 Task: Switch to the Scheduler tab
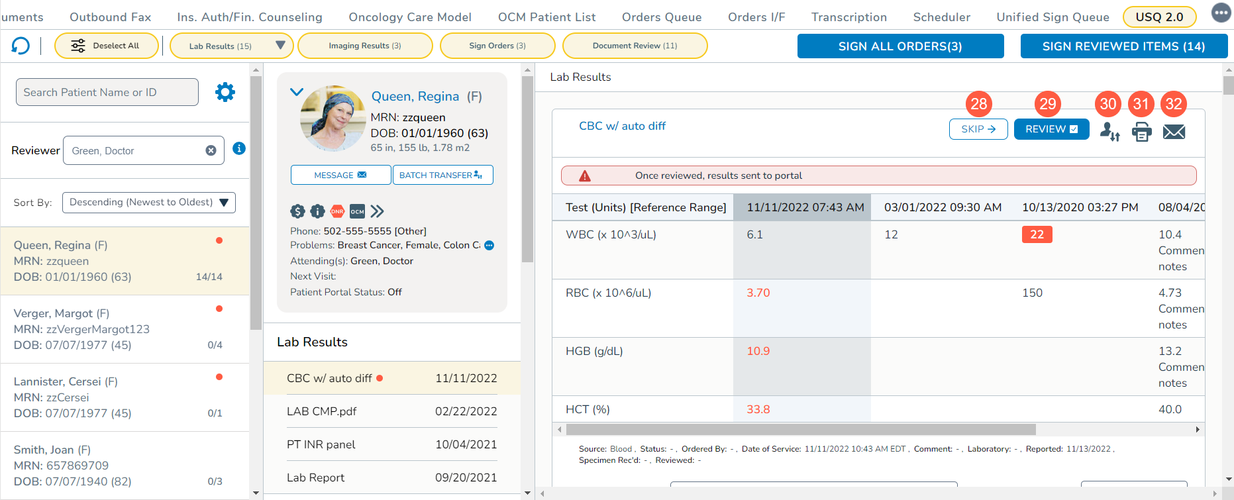click(x=941, y=17)
